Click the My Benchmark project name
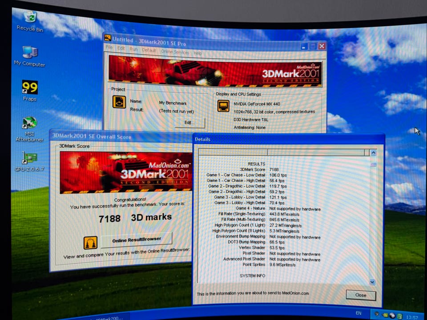Viewport: 427px width, 320px height. coord(173,103)
